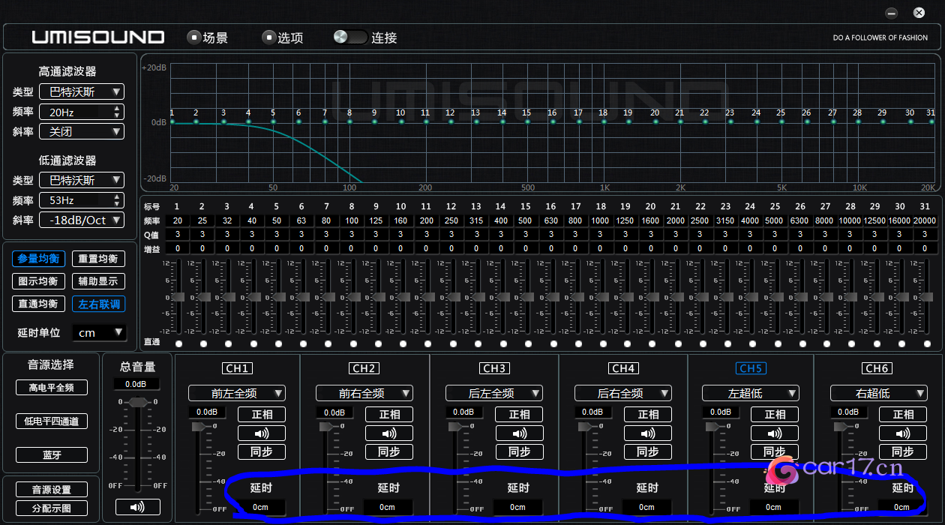The width and height of the screenshot is (945, 525).
Task: Mute CH6 via speaker icon
Action: [x=903, y=433]
